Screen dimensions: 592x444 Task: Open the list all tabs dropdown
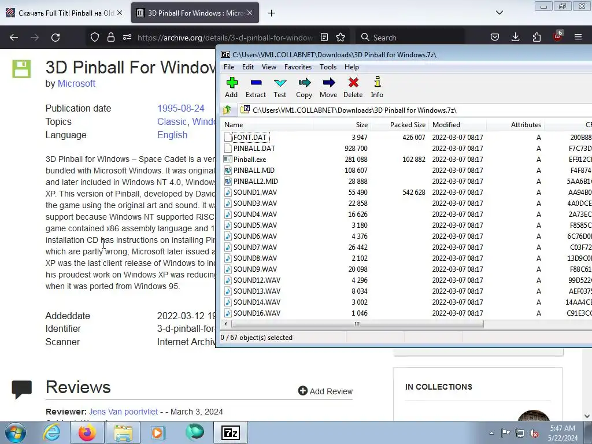(x=499, y=13)
